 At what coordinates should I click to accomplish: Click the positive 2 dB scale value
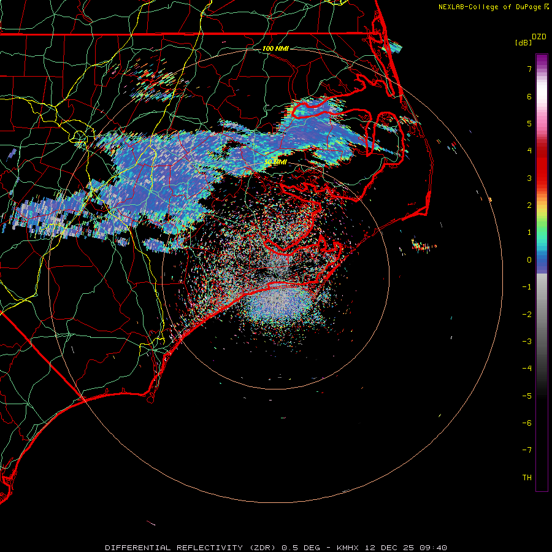(x=529, y=205)
